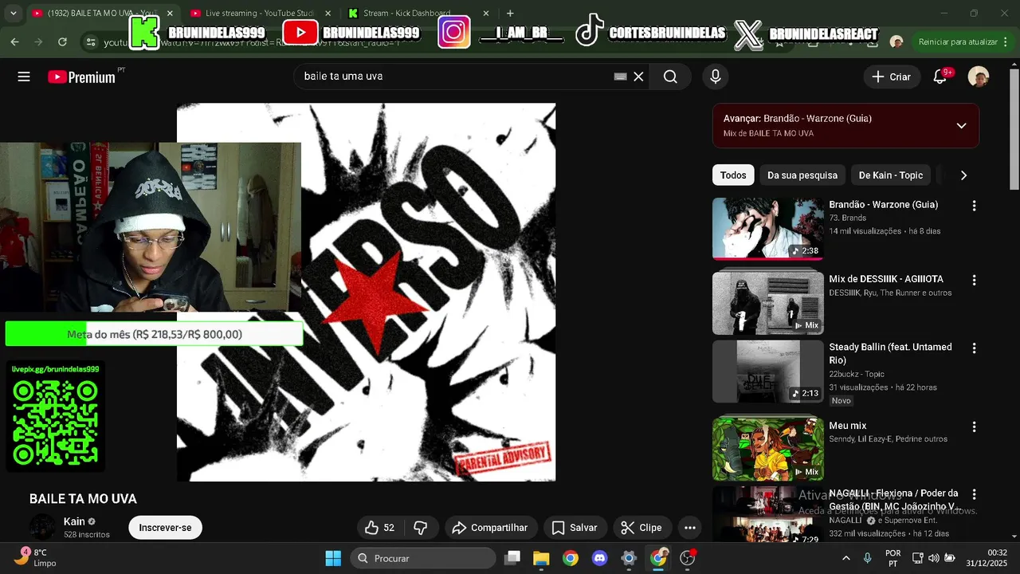Open Windows Settings gear on taskbar
Viewport: 1020px width, 574px height.
point(629,558)
